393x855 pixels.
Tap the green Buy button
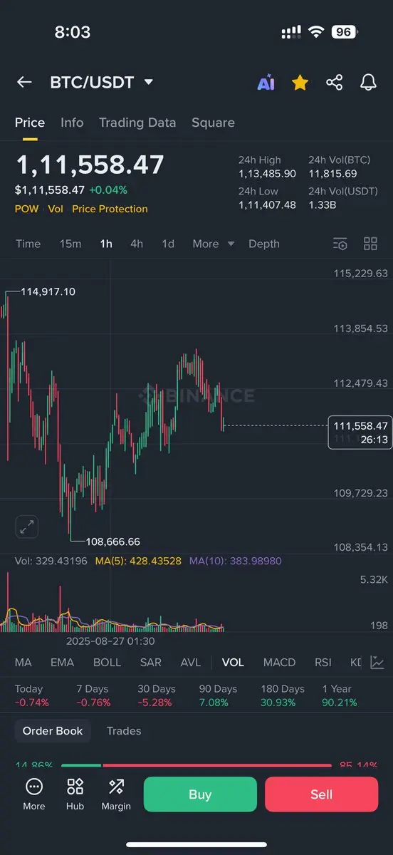[200, 794]
